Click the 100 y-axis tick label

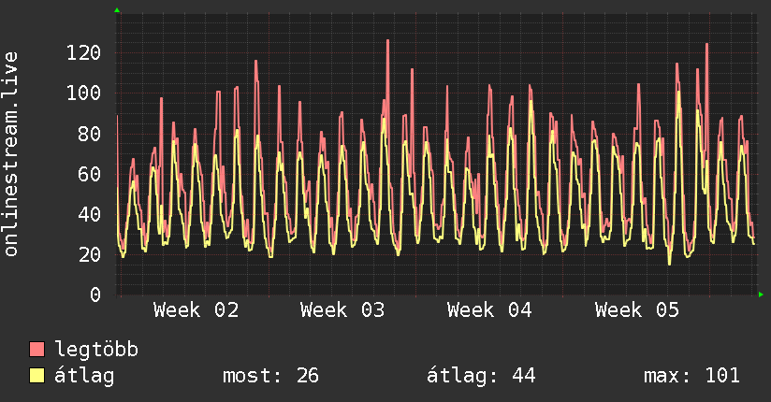84,93
